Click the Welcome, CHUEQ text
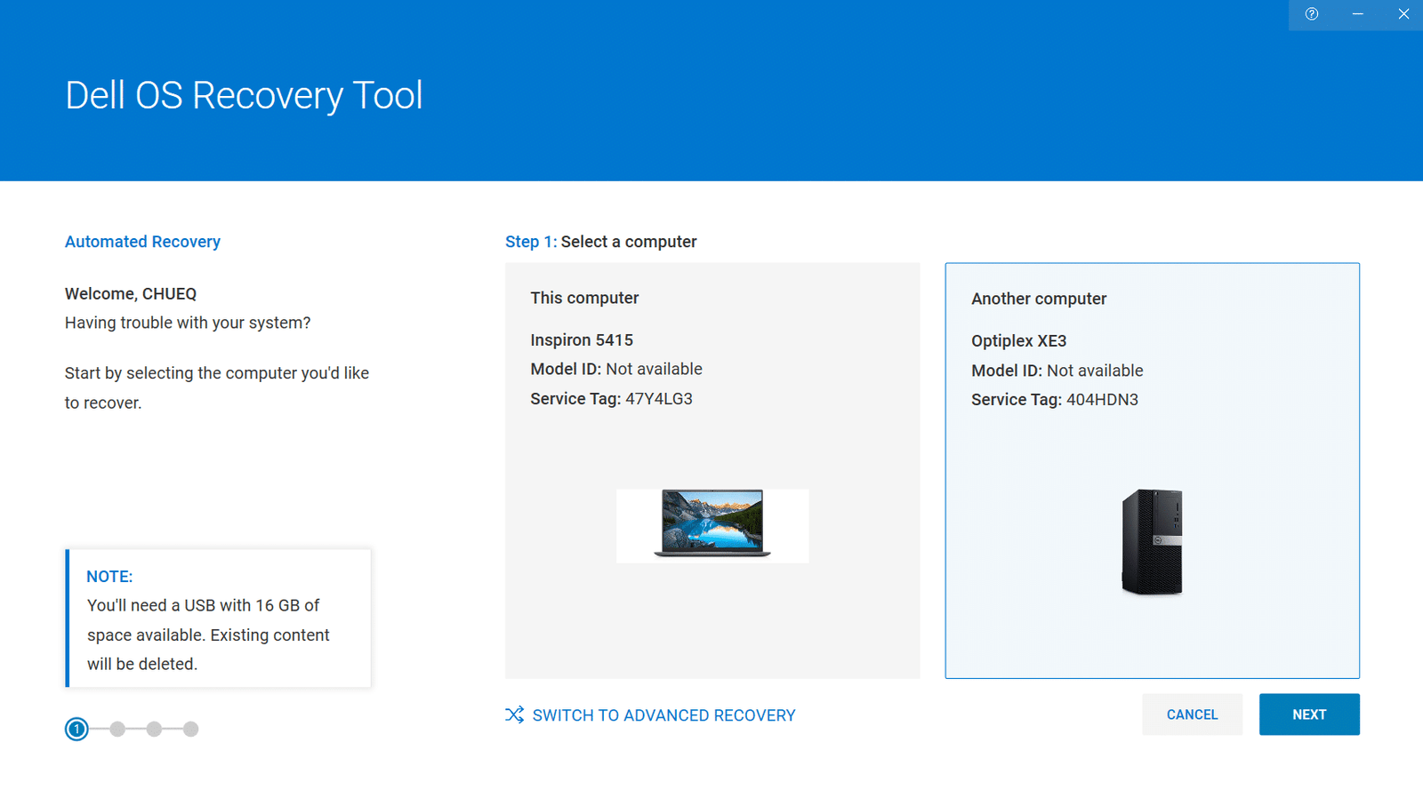Image resolution: width=1423 pixels, height=798 pixels. coord(131,293)
